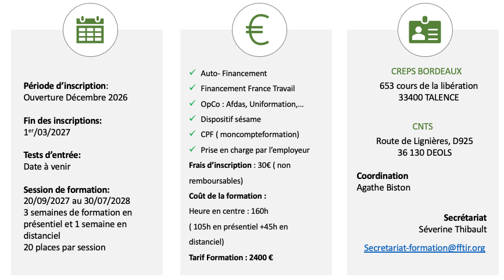
Task: Click the green calendar icon
Action: coord(90,30)
